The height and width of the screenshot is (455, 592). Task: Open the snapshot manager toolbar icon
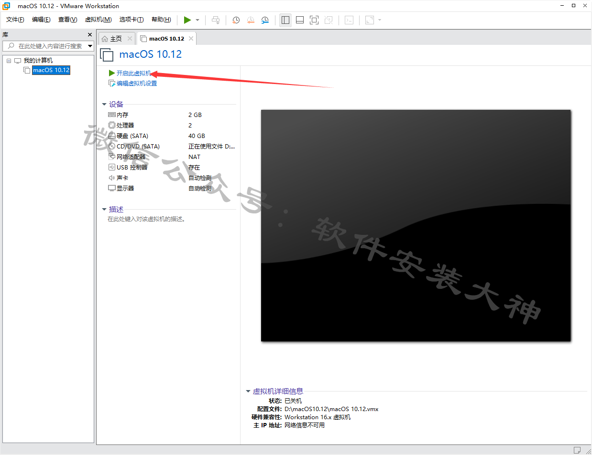[x=265, y=20]
